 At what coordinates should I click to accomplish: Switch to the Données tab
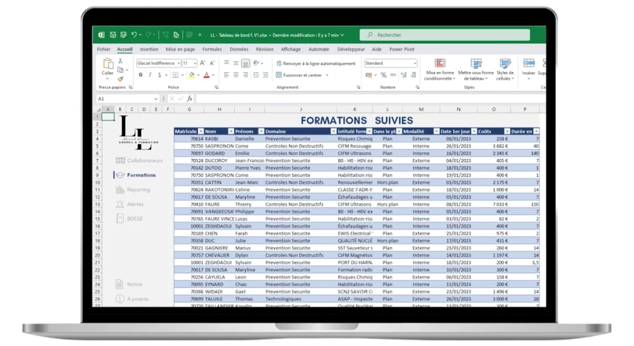[239, 50]
